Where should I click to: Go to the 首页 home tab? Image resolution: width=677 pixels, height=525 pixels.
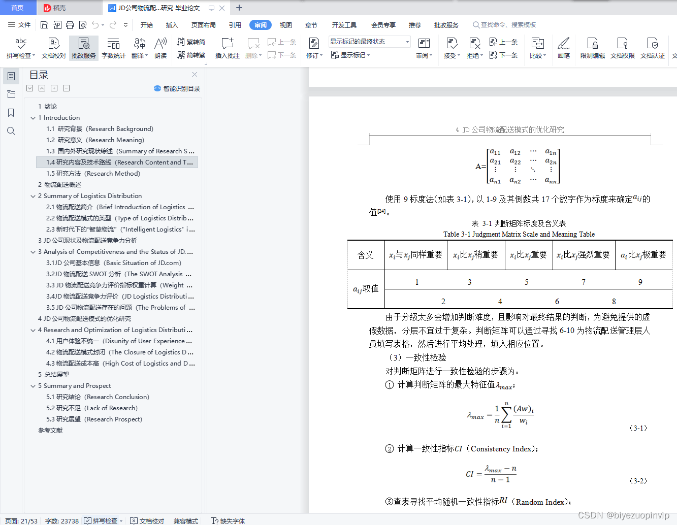17,8
